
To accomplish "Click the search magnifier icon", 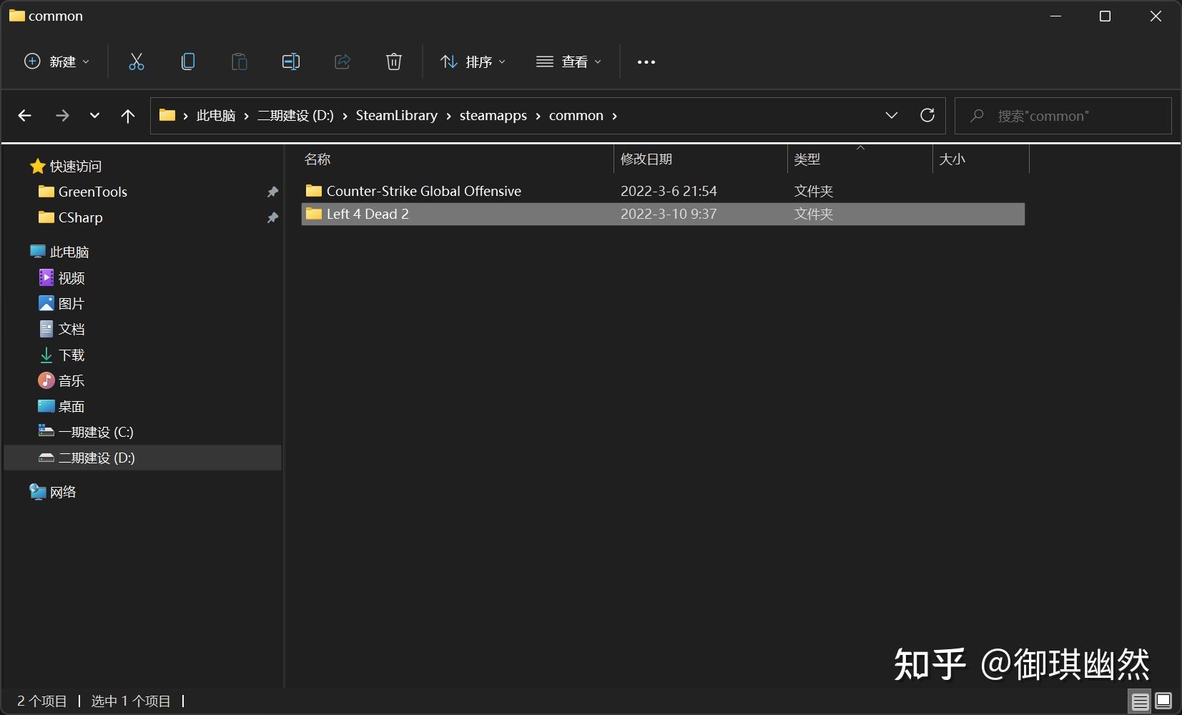I will click(977, 116).
